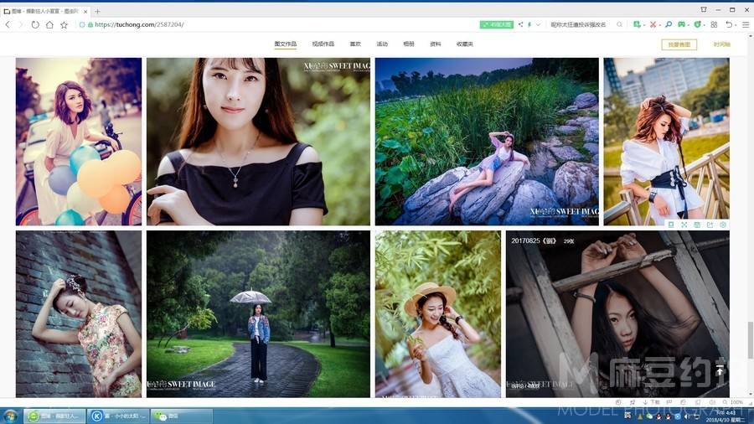Click the green save-page toolbar icon

pos(637,24)
